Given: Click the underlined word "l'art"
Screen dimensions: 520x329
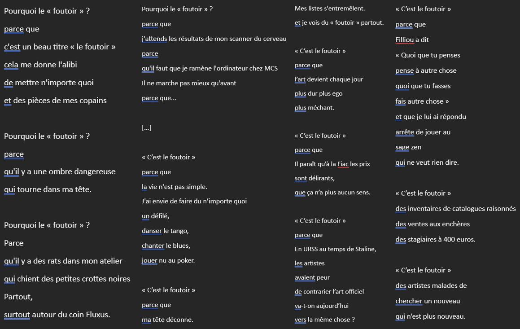Looking at the screenshot, I should click(x=300, y=79).
